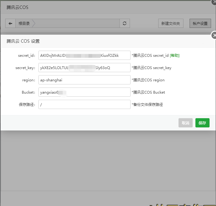The image size is (216, 206).
Task: Edit the region field ap-shanghai
Action: 84,80
